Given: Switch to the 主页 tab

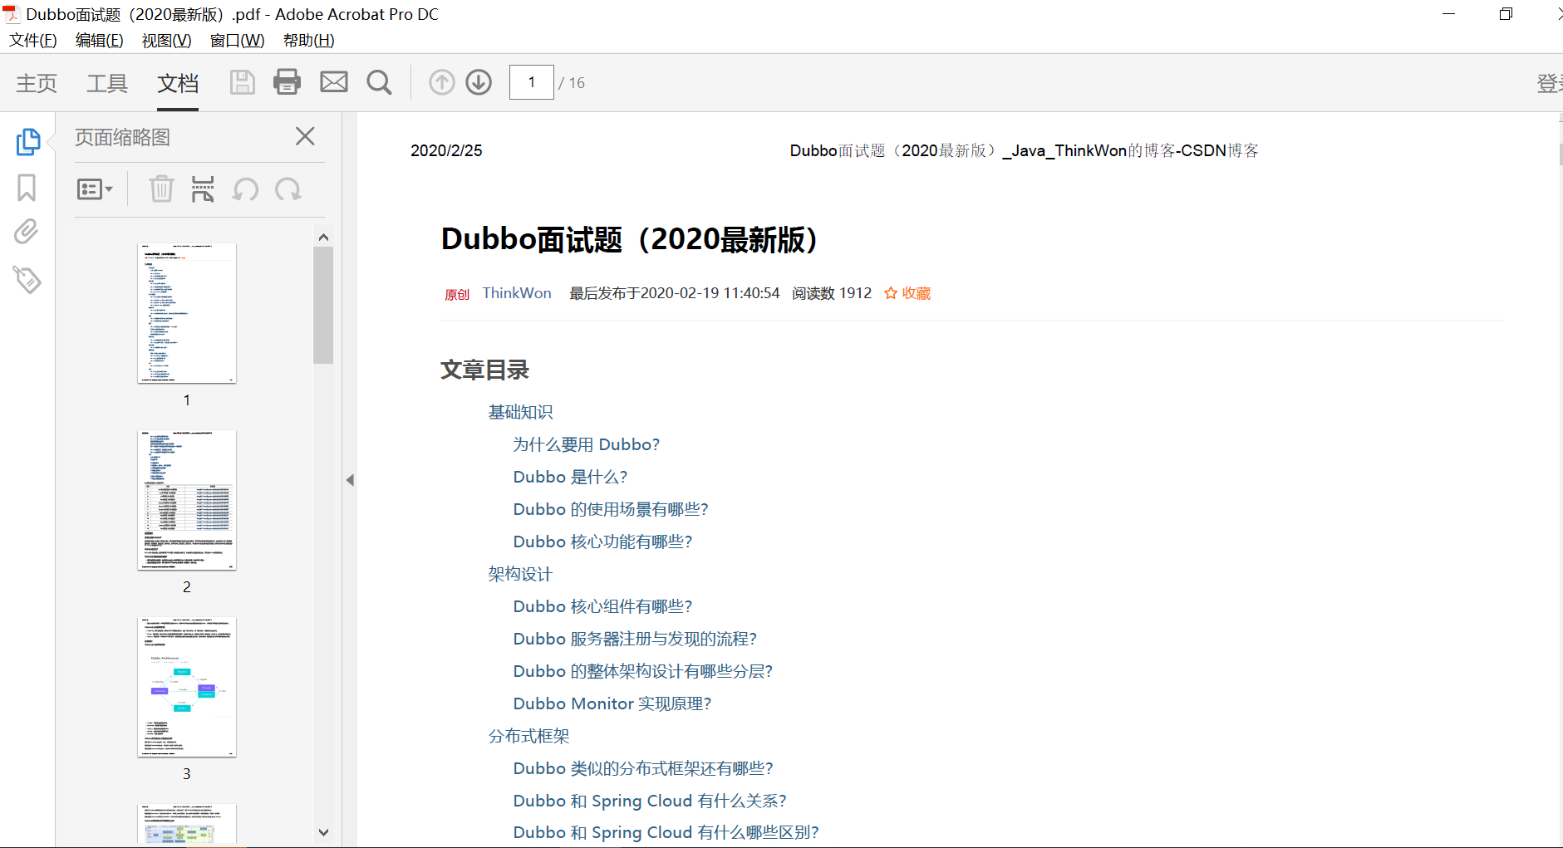Looking at the screenshot, I should pyautogui.click(x=37, y=83).
